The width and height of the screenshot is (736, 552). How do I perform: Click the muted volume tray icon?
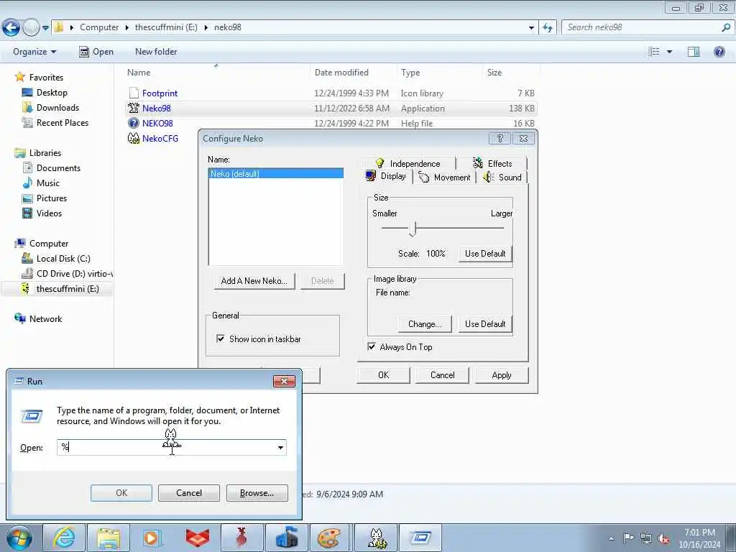pos(663,538)
